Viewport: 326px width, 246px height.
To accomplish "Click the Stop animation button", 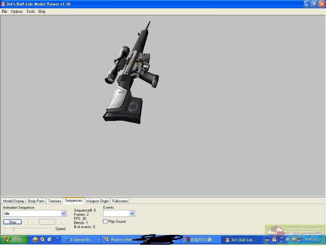I will coord(12,222).
